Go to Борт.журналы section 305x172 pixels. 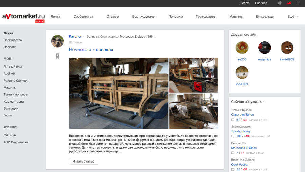144,17
